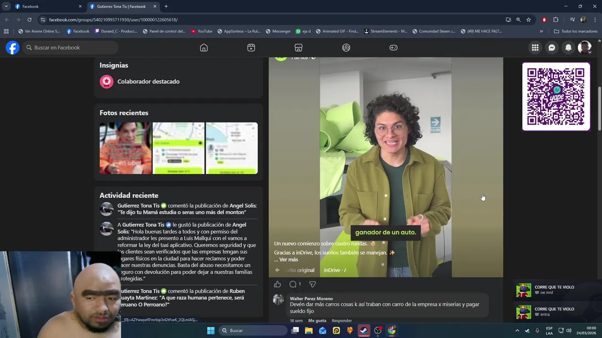The height and width of the screenshot is (338, 602).
Task: Open the notifications bell
Action: pyautogui.click(x=568, y=47)
